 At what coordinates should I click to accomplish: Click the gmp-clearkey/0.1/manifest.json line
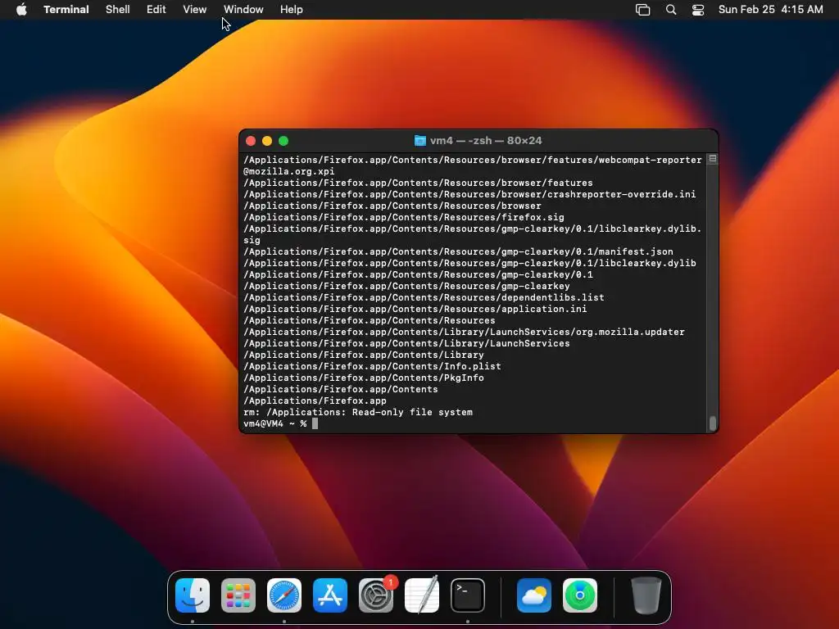(459, 251)
